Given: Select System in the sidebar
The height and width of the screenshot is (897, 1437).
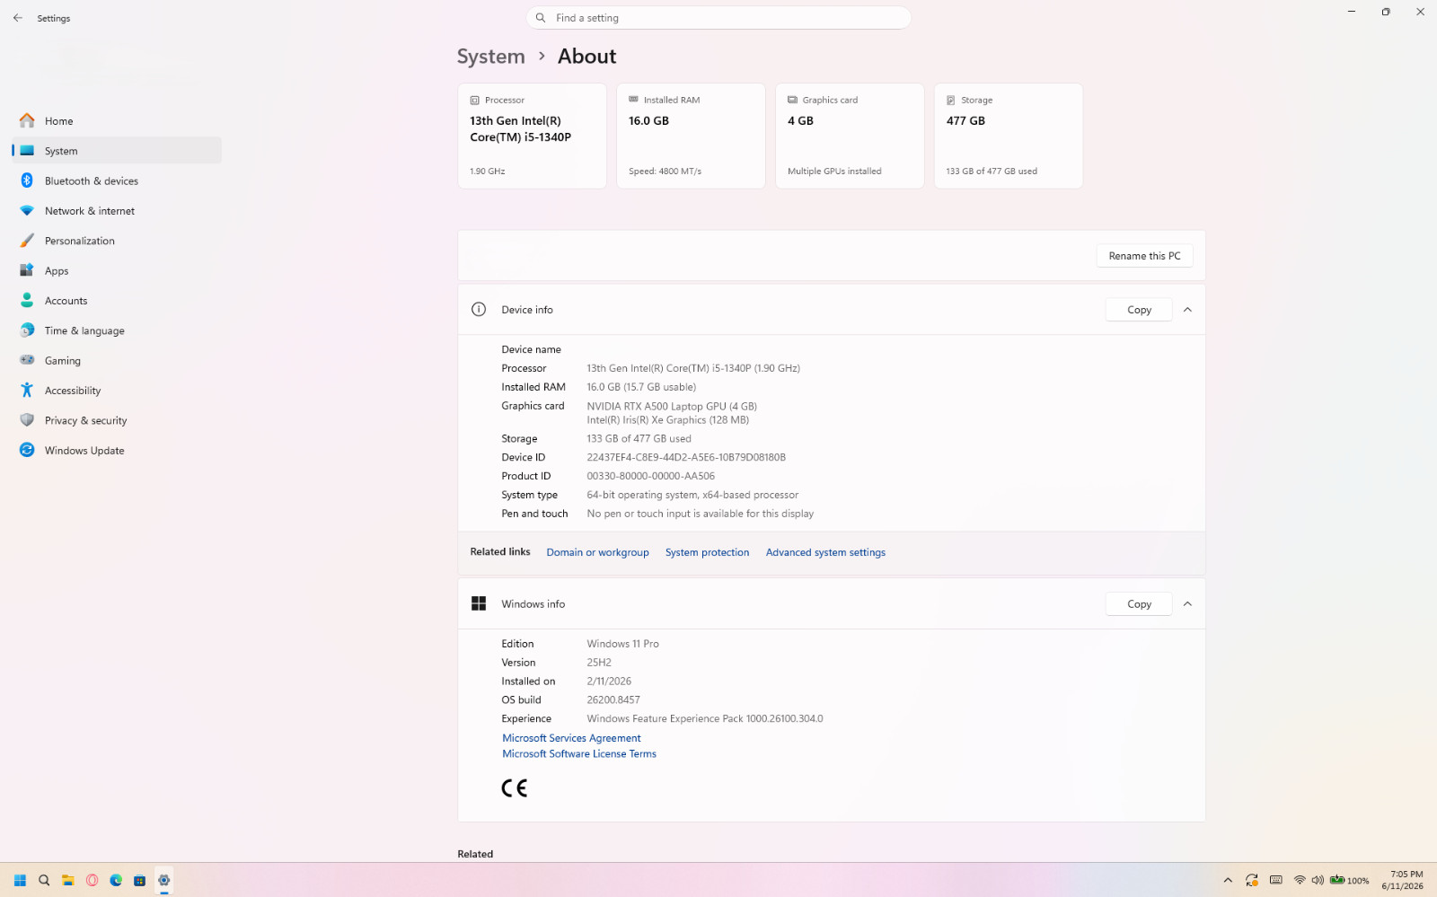Looking at the screenshot, I should 117,151.
